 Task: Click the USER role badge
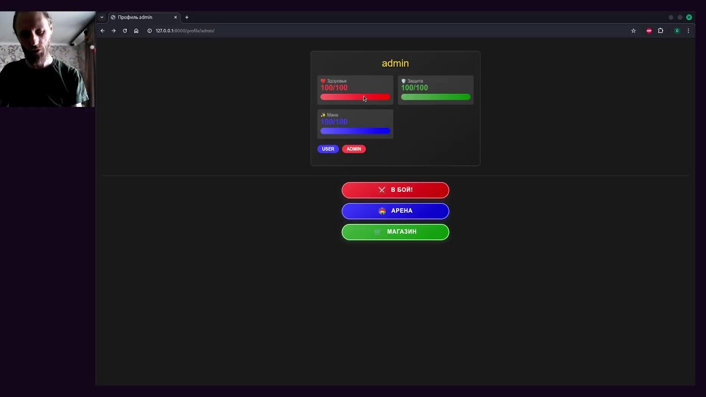pos(328,149)
